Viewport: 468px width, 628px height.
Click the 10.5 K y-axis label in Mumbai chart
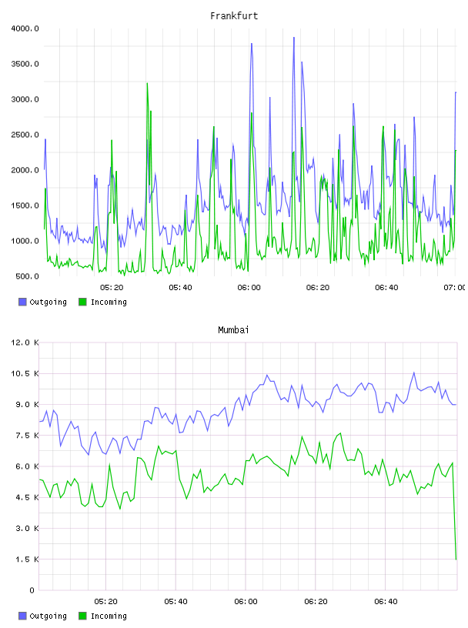pyautogui.click(x=25, y=374)
